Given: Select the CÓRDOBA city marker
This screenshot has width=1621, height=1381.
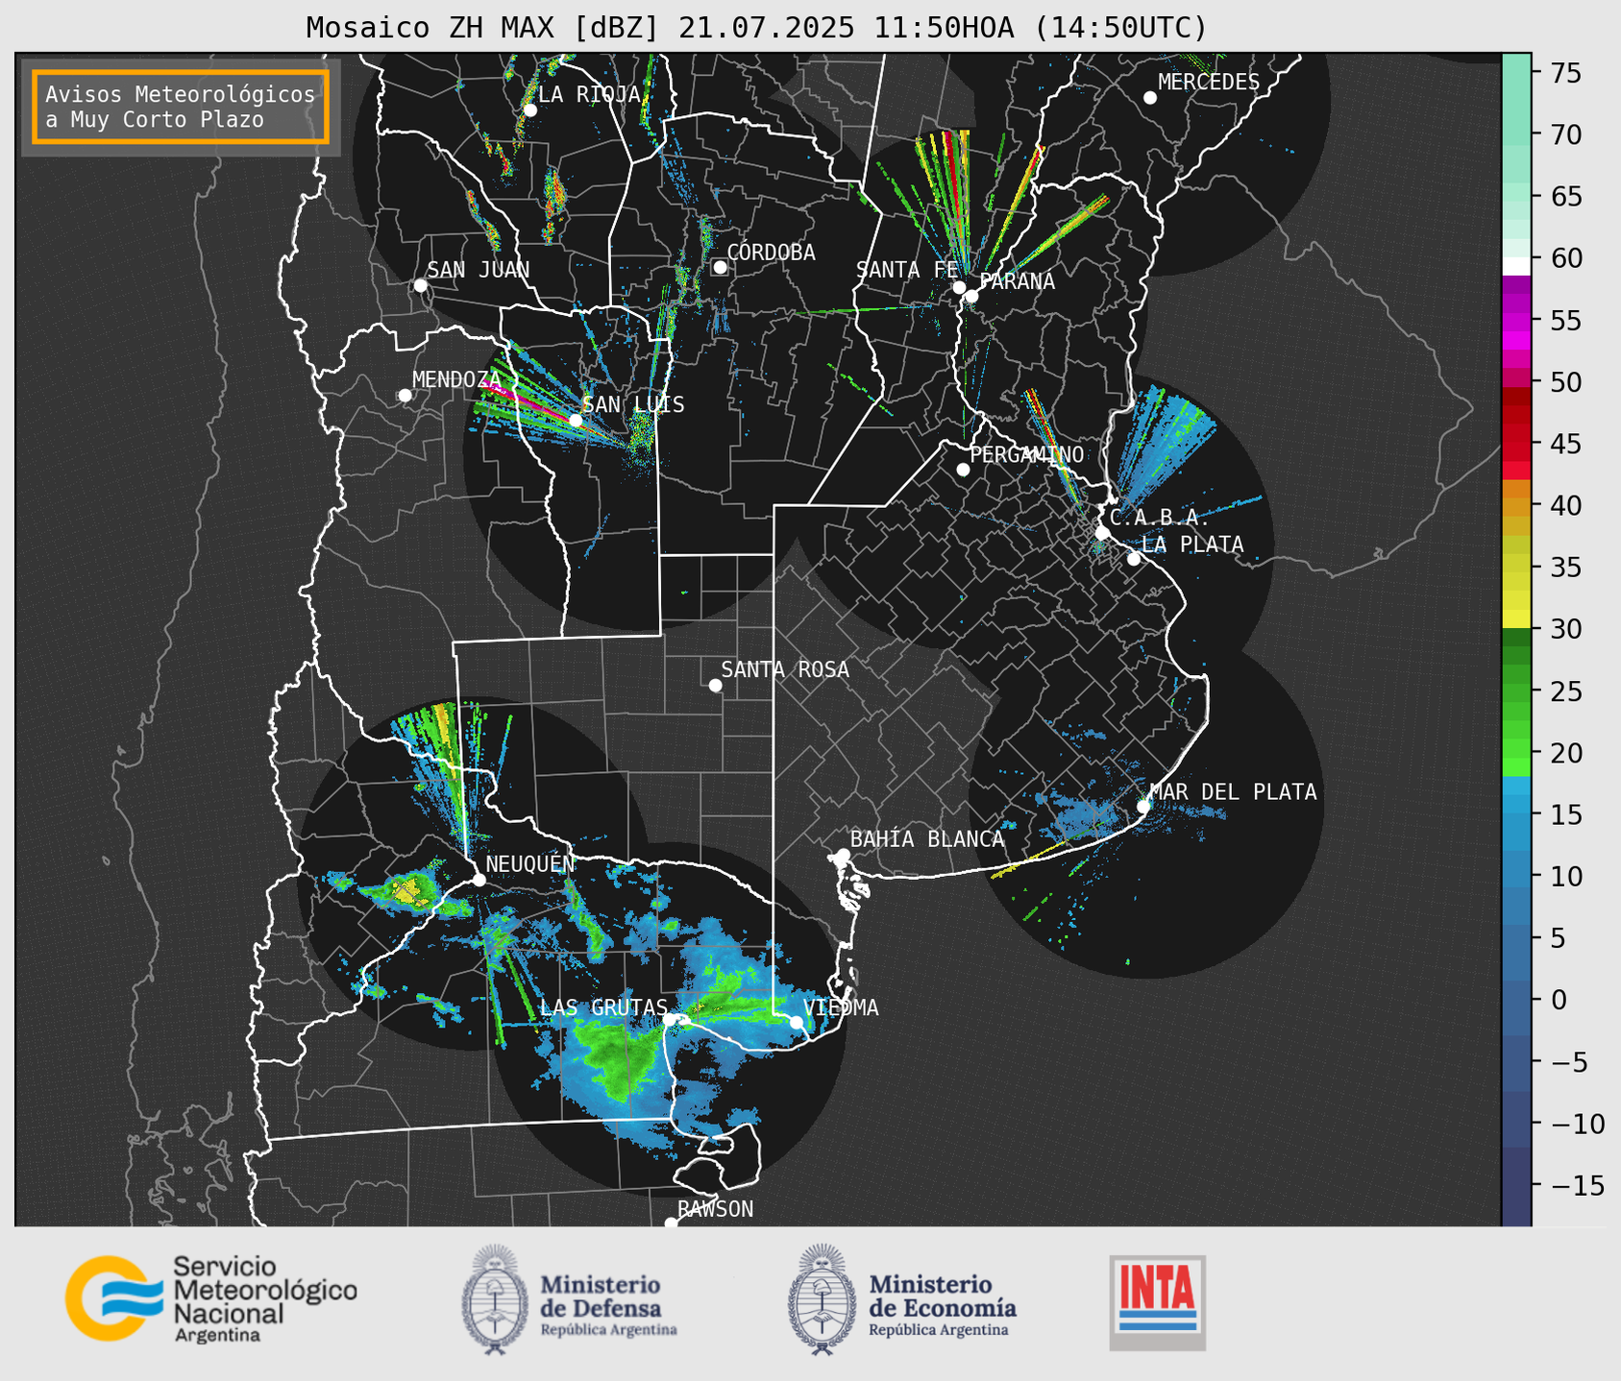Looking at the screenshot, I should [x=720, y=267].
